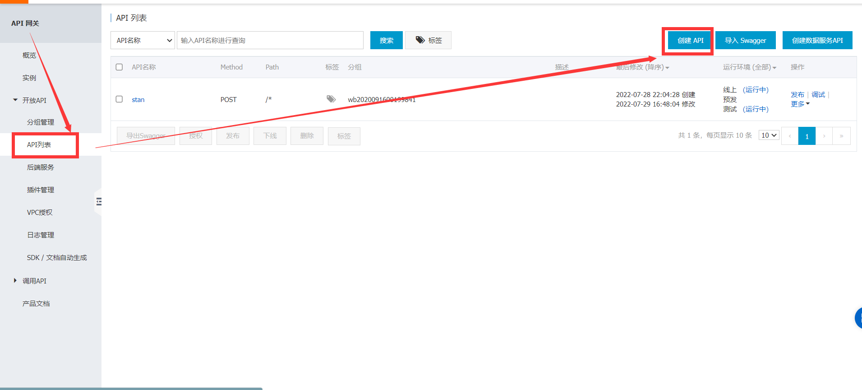This screenshot has width=862, height=390.
Task: Select API列表 in sidebar
Action: [x=39, y=144]
